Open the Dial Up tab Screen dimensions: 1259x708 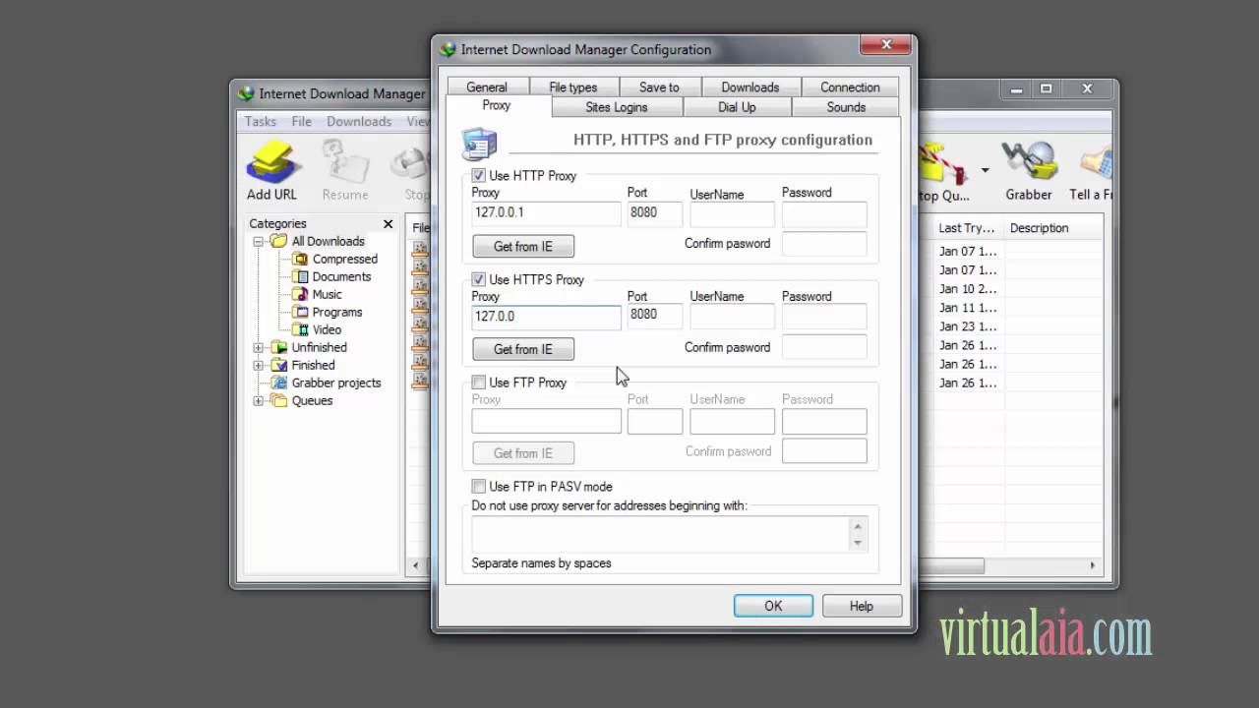pos(737,106)
